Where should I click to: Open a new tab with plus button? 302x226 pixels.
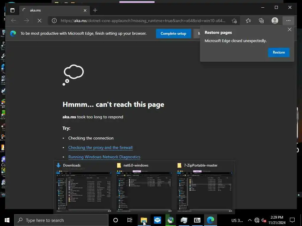[95, 10]
